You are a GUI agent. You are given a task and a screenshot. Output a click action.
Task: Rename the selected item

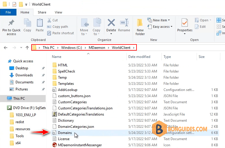[x=124, y=25]
